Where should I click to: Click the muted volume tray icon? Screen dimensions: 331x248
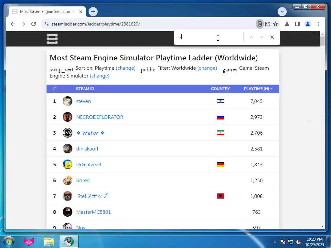tap(298, 242)
